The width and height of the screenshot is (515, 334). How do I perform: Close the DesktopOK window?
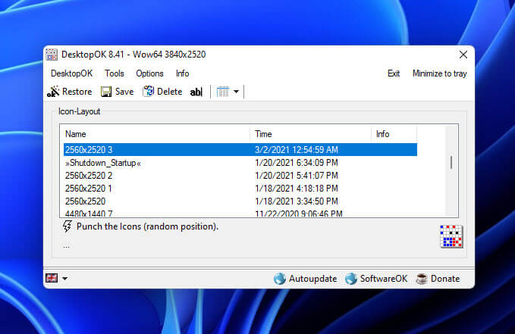[x=463, y=55]
